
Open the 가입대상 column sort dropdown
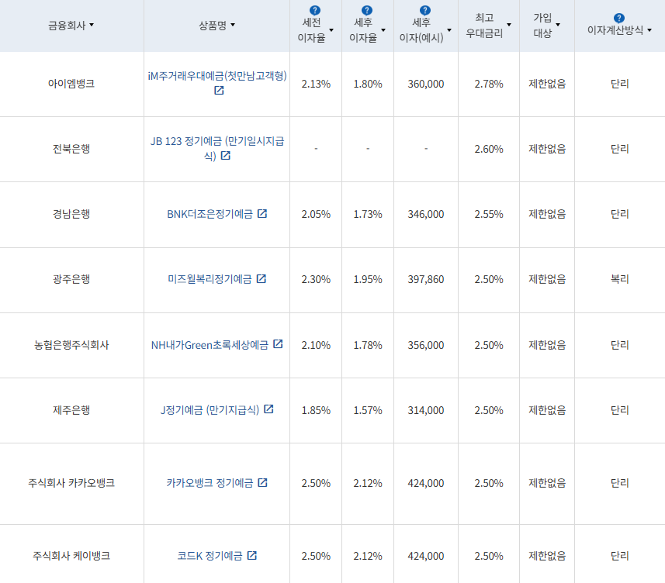pyautogui.click(x=559, y=25)
